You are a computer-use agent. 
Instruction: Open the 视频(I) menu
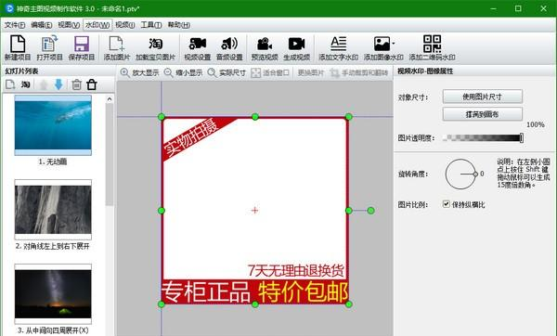tap(125, 25)
